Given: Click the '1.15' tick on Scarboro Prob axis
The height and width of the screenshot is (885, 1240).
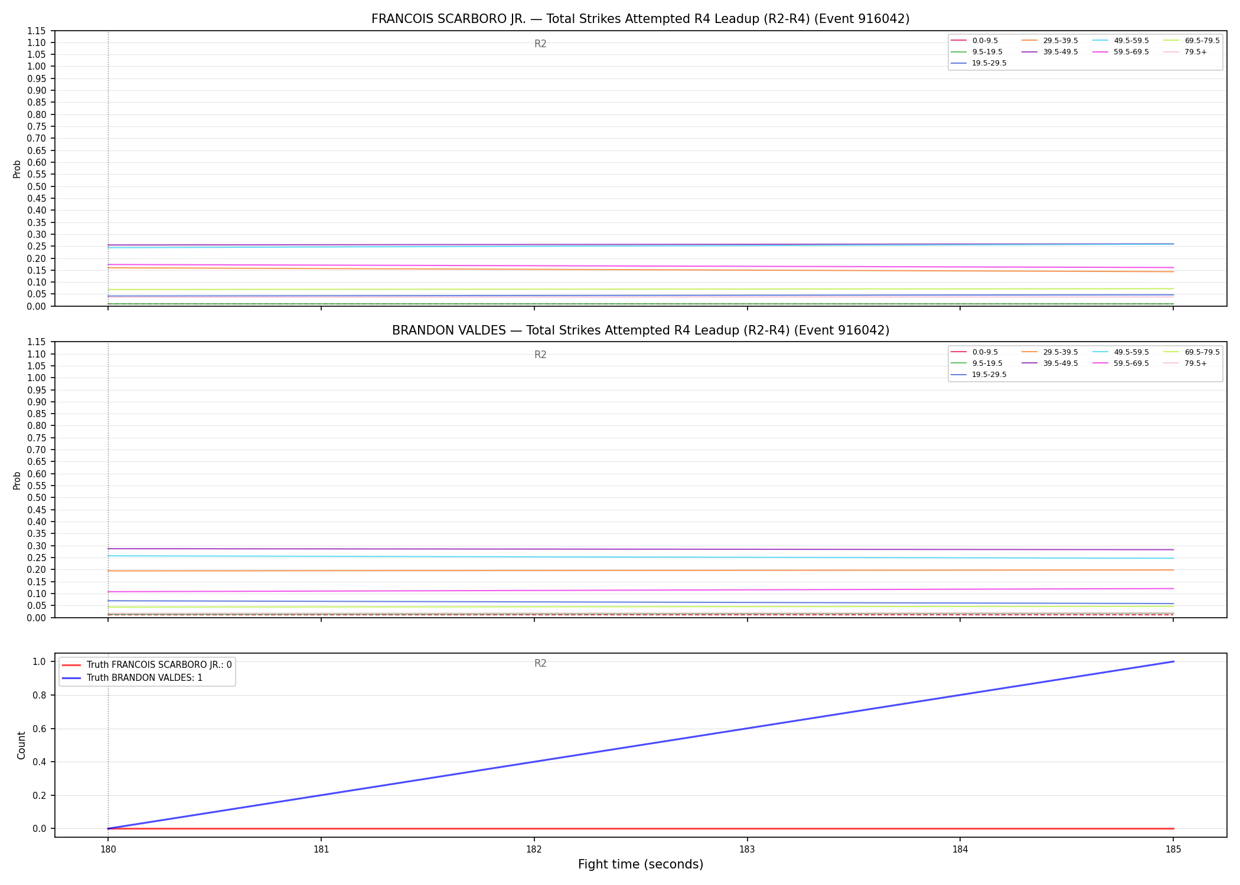Looking at the screenshot, I should click(x=37, y=31).
